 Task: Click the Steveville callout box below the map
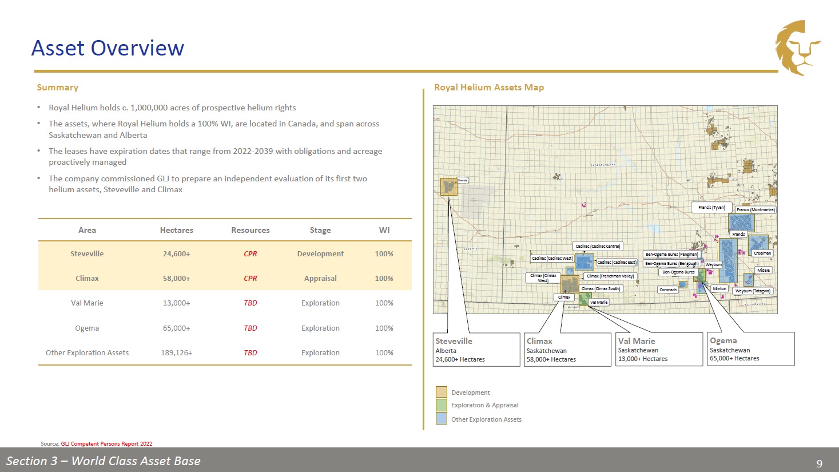pos(476,350)
